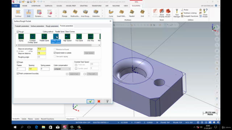Viewport: 232px width, 130px height.
Task: Enable the Thin wall checkbox
Action: (x=85, y=74)
